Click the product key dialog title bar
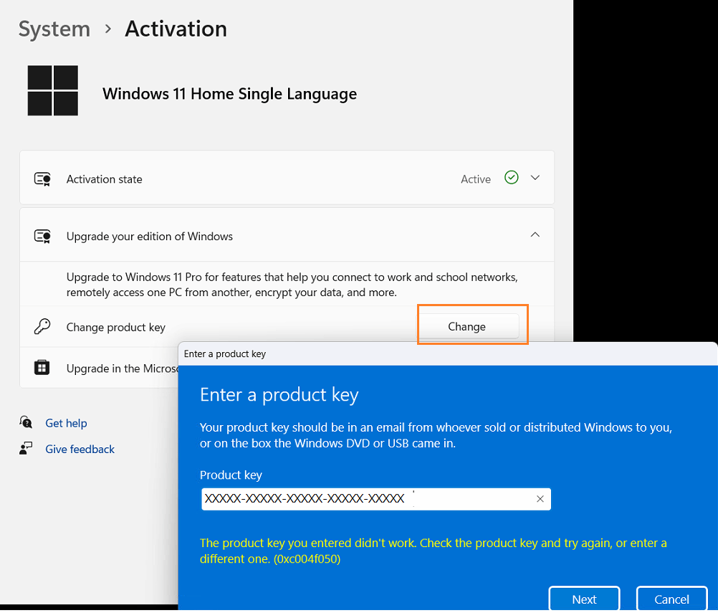This screenshot has width=718, height=613. click(447, 353)
